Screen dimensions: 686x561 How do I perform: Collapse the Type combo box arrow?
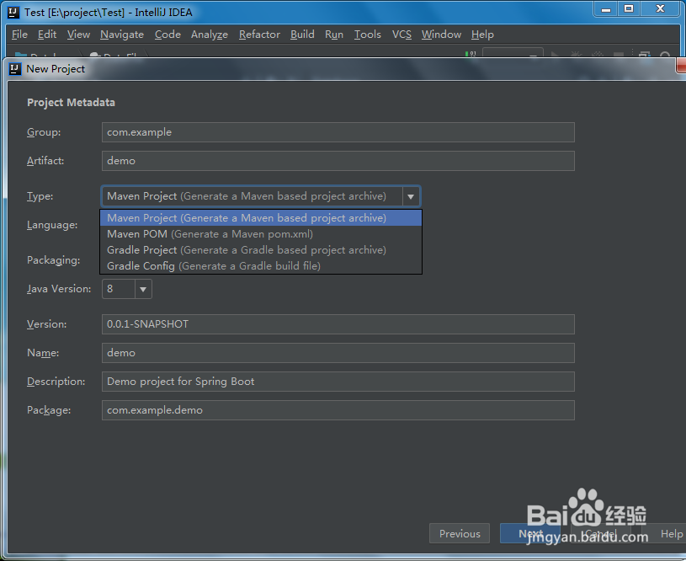[411, 196]
